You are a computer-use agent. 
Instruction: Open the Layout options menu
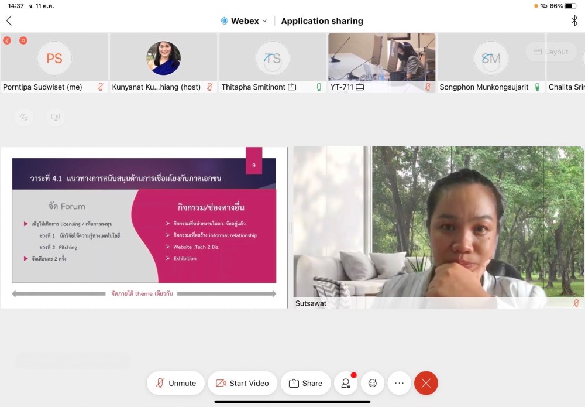point(550,52)
